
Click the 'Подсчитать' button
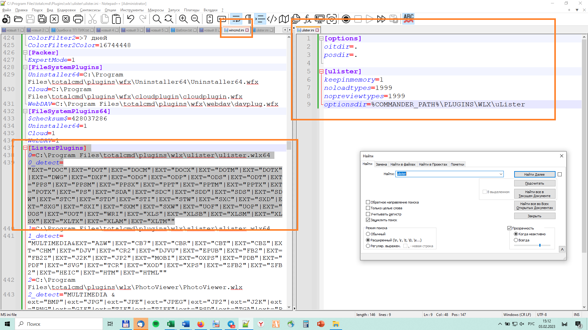click(x=534, y=183)
